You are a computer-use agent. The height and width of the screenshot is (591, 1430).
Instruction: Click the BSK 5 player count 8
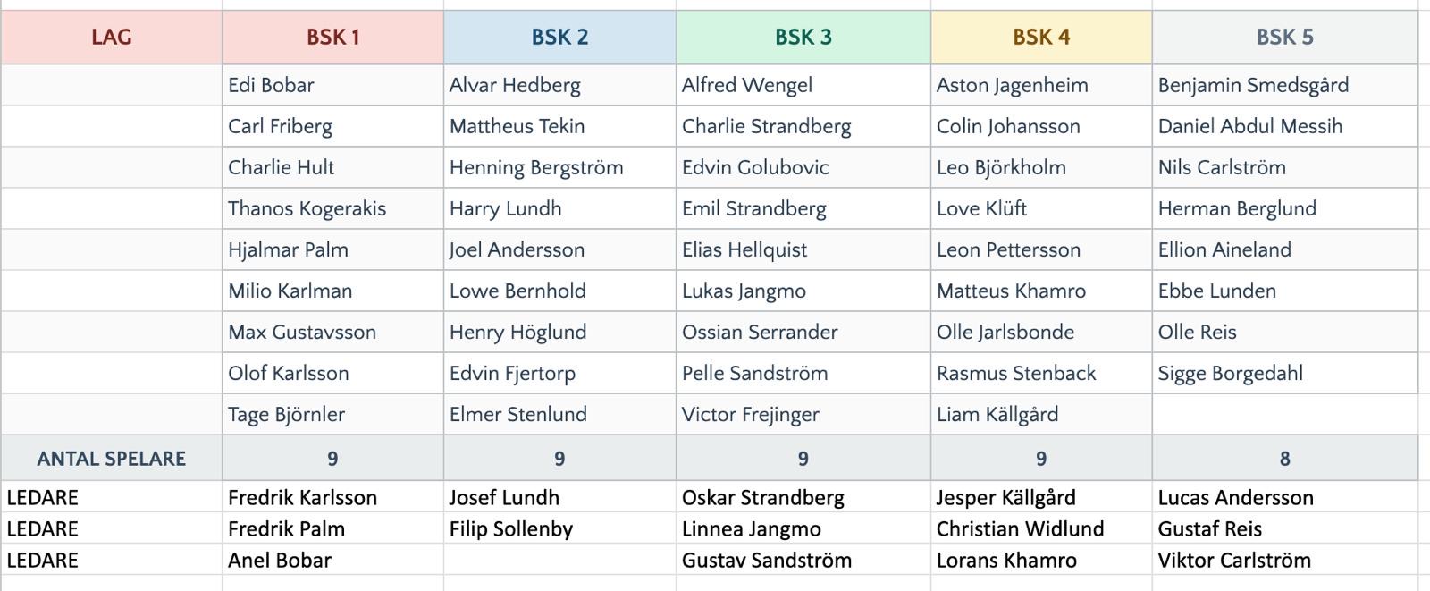coord(1285,459)
